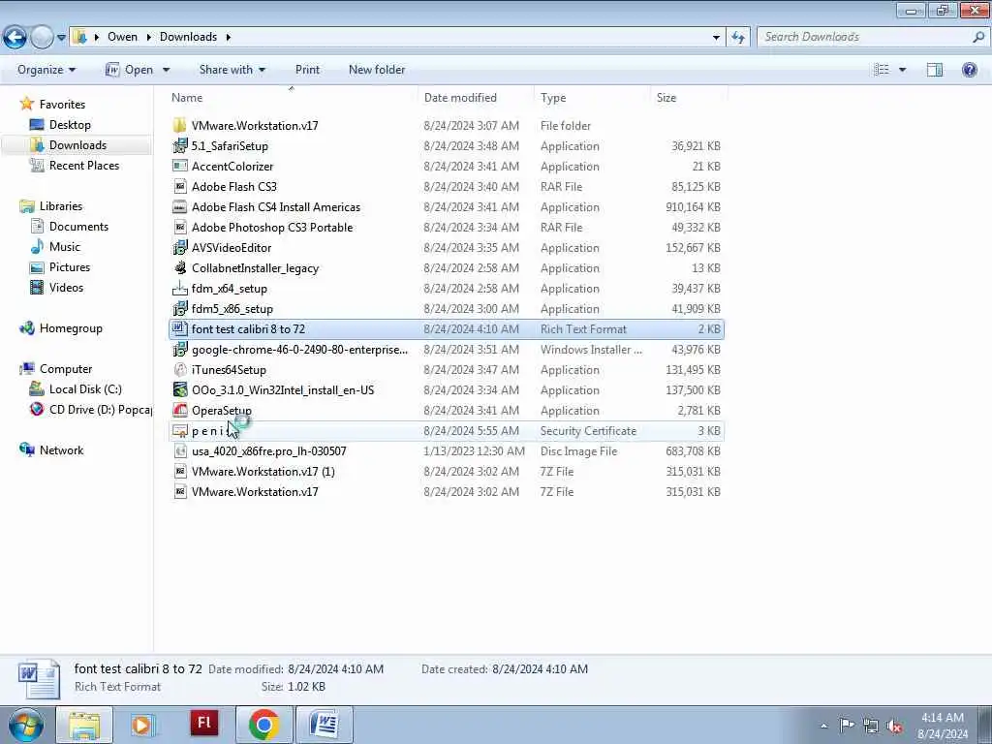
Task: Click the VMware.Workstation.v17 folder icon
Action: pyautogui.click(x=179, y=125)
